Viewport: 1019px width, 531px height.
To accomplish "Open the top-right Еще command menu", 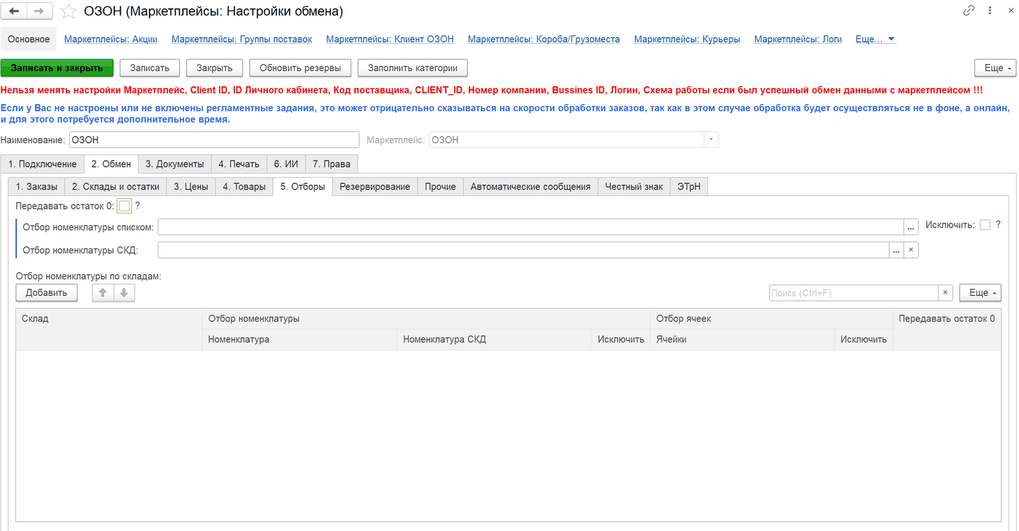I will (x=995, y=68).
